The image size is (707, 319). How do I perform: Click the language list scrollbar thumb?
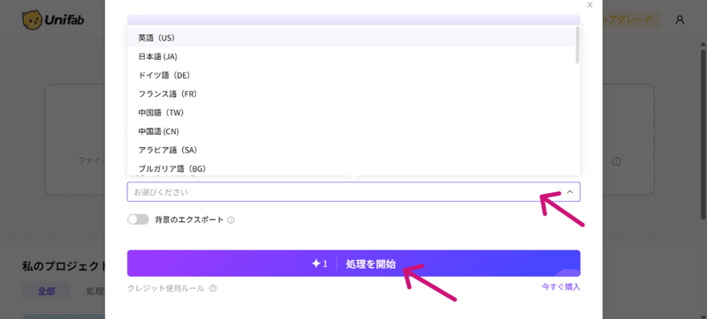point(577,45)
